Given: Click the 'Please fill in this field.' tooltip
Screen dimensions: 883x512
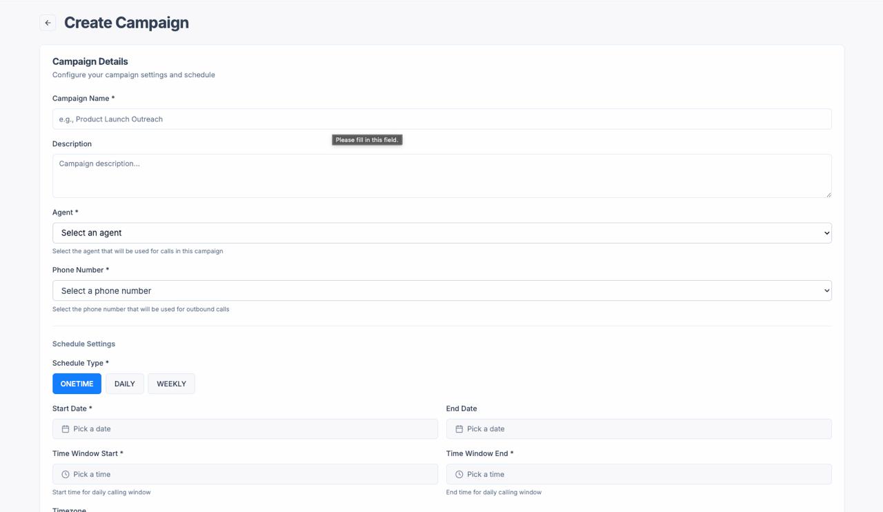Looking at the screenshot, I should pos(367,140).
